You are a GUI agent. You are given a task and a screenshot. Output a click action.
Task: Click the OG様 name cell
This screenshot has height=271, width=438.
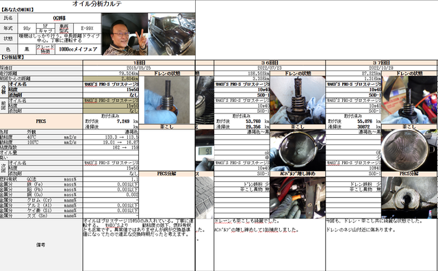(x=60, y=18)
